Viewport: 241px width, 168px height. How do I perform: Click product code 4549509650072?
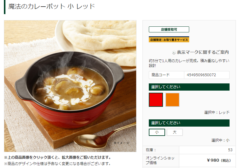coord(201,75)
